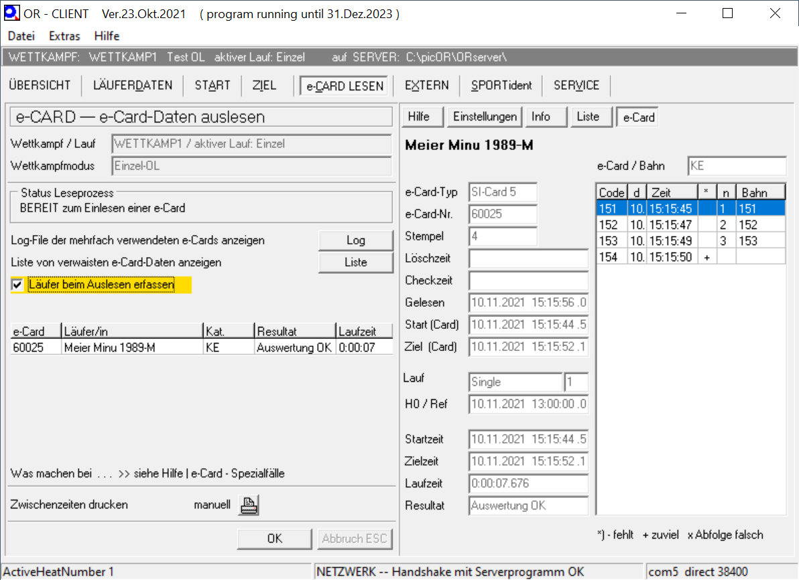Open the ZIEL tab
Image resolution: width=799 pixels, height=580 pixels.
(264, 85)
